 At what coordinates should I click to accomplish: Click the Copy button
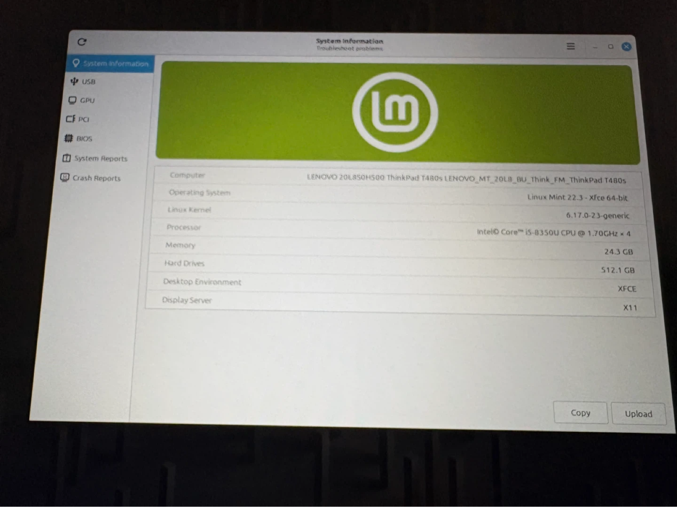(x=581, y=413)
